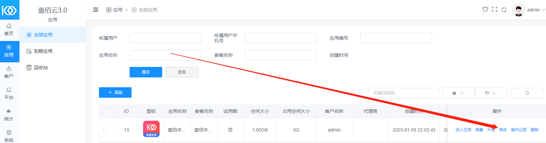Click the 2023-01-09 22:03:43 date cell
The width and height of the screenshot is (546, 143).
point(414,130)
